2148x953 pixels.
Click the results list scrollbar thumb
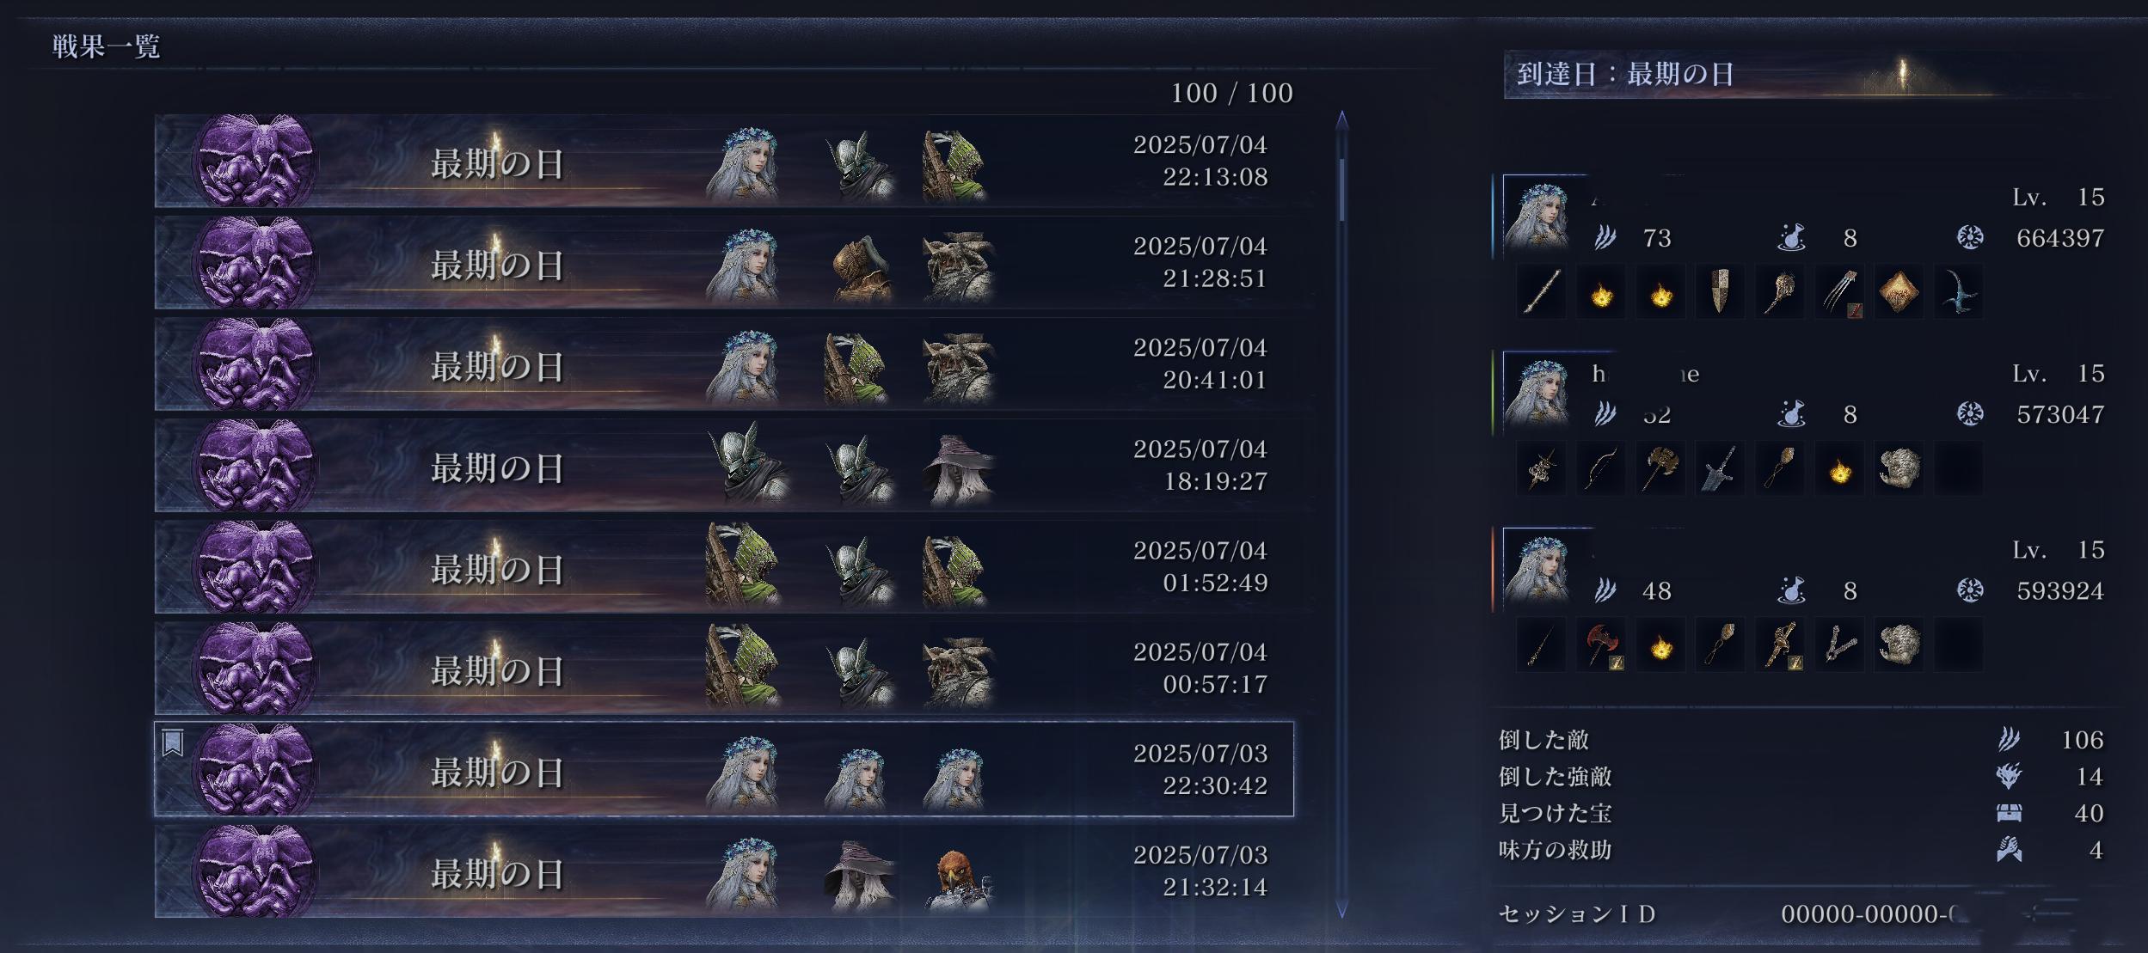[x=1341, y=189]
